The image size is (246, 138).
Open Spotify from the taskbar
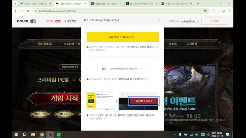[x=59, y=134]
